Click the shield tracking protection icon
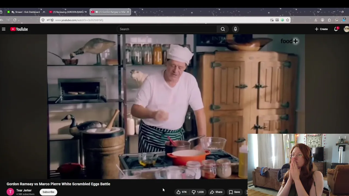The image size is (349, 196). pyautogui.click(x=43, y=20)
